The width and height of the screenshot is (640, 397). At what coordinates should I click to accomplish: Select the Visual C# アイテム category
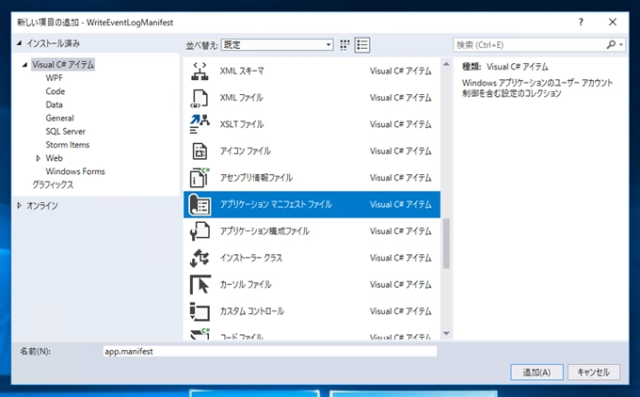tap(63, 65)
